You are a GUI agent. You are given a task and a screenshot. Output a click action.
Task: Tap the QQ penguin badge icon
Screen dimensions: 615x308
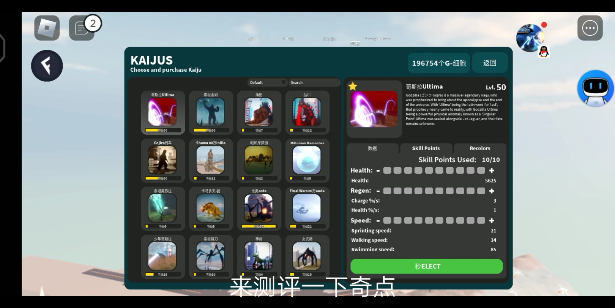(544, 52)
